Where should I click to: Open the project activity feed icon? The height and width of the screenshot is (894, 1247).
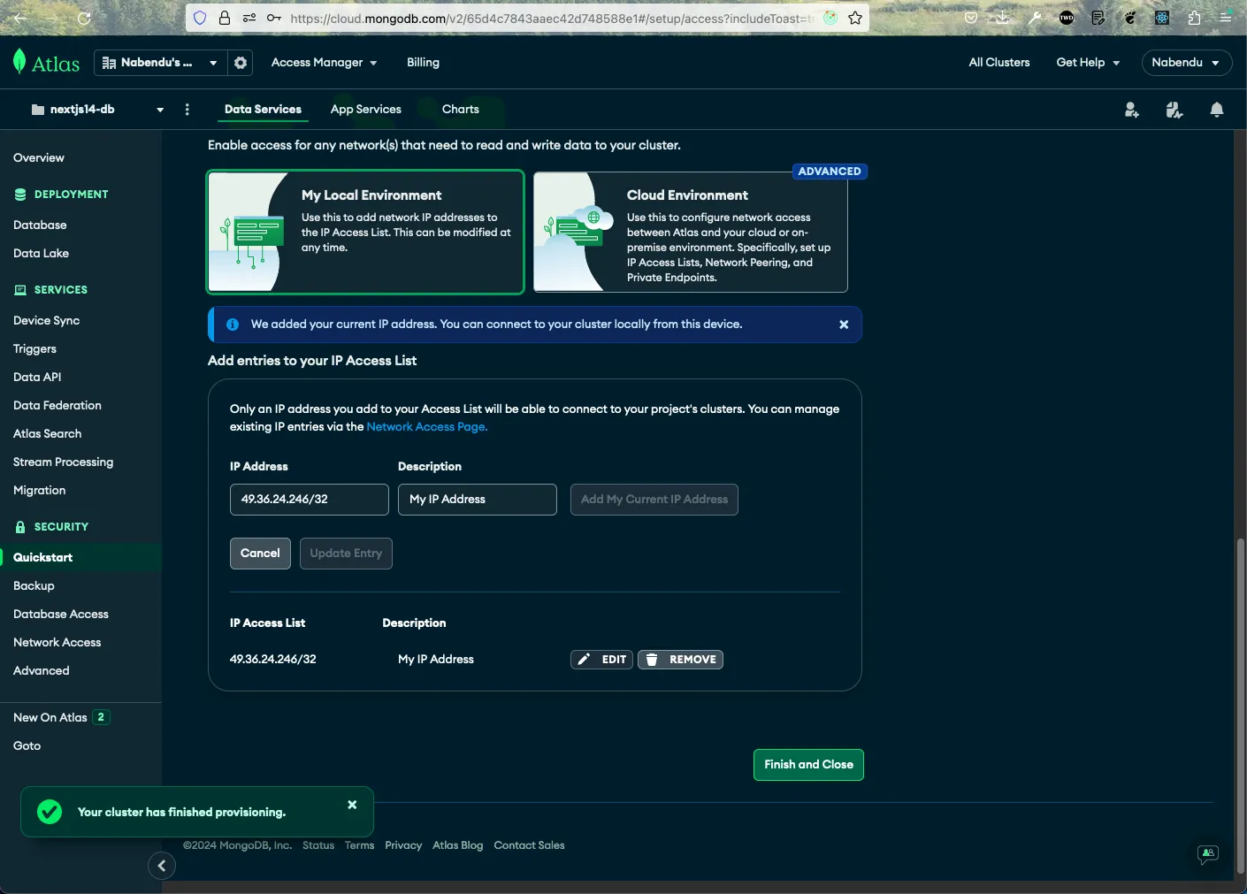(1174, 110)
